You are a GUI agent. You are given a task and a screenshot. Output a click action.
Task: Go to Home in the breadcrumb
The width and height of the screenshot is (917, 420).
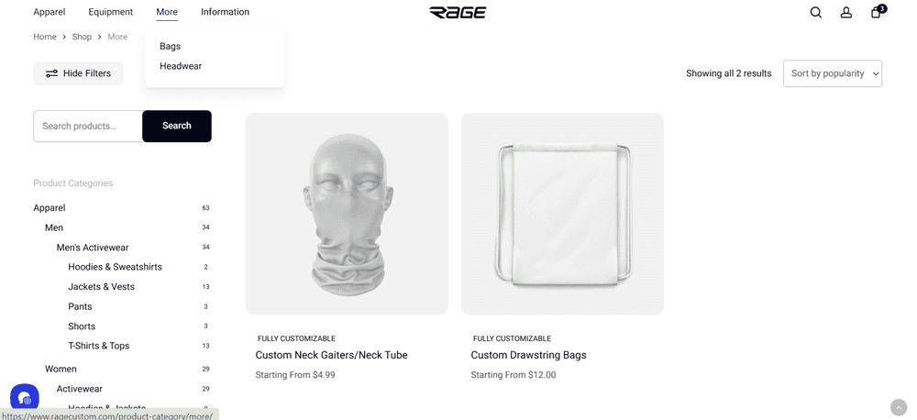[44, 37]
